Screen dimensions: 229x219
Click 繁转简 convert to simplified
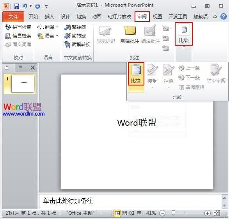75,27
